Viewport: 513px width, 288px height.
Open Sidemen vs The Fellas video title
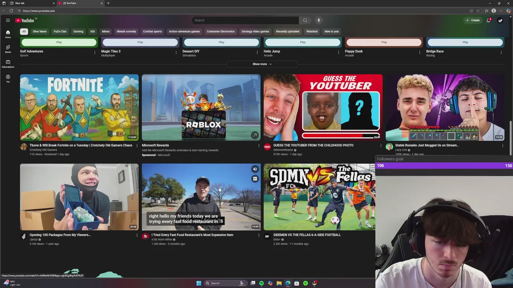point(307,235)
